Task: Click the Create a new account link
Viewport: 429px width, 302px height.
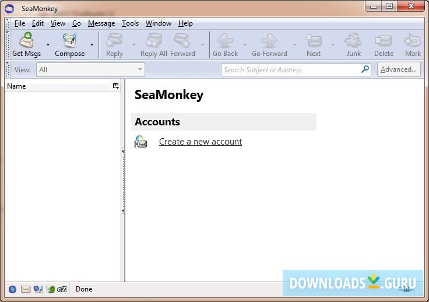Action: click(x=201, y=142)
